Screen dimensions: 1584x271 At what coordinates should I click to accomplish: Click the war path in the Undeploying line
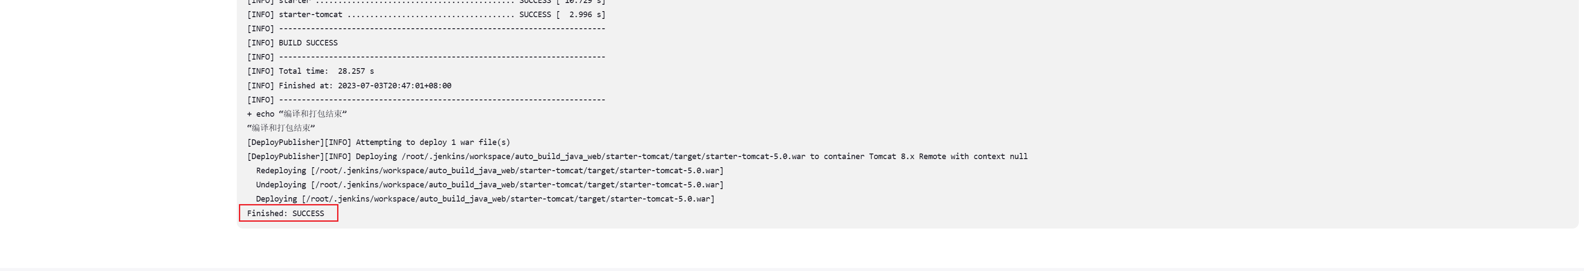(517, 185)
